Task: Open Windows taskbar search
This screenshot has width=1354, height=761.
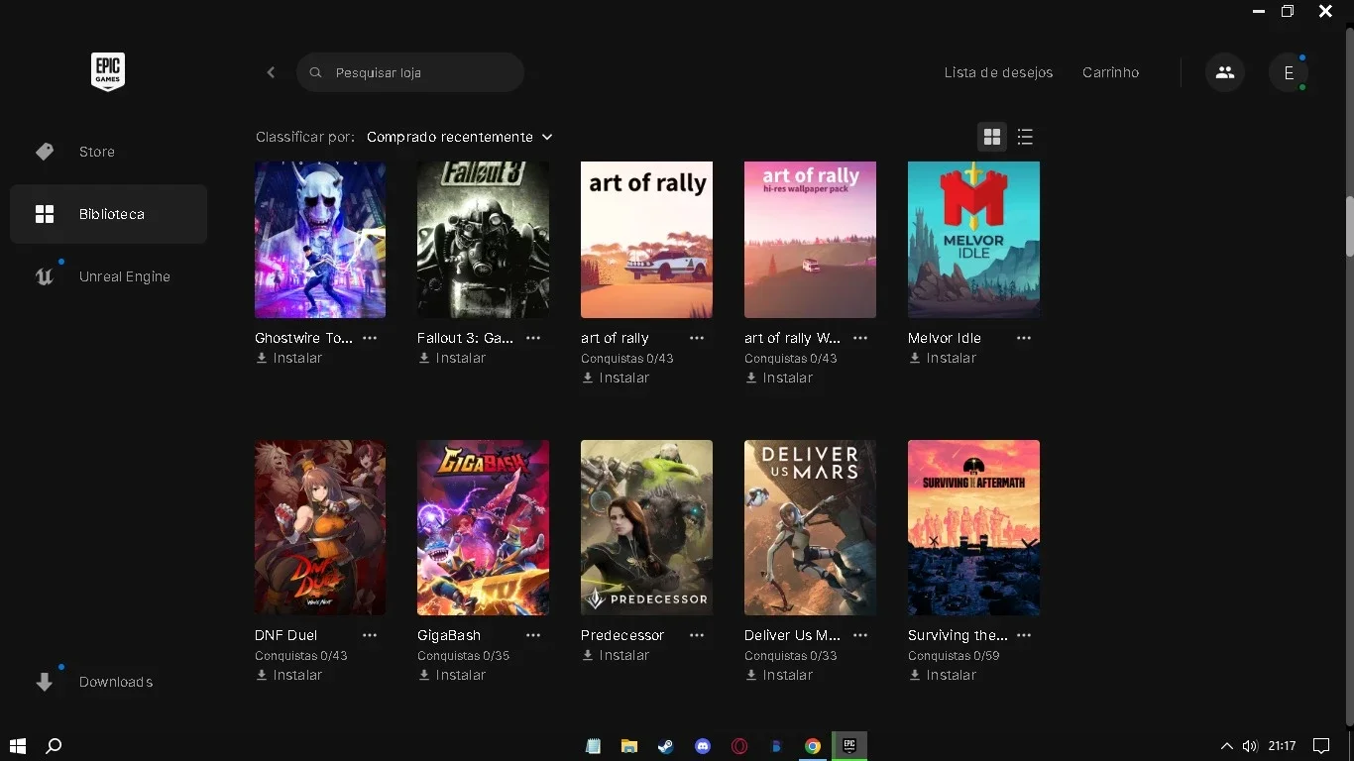Action: tap(55, 746)
